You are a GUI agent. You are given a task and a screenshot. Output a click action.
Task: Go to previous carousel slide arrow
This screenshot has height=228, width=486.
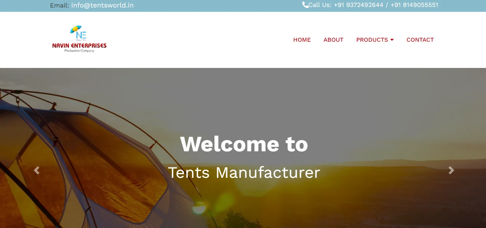(37, 170)
